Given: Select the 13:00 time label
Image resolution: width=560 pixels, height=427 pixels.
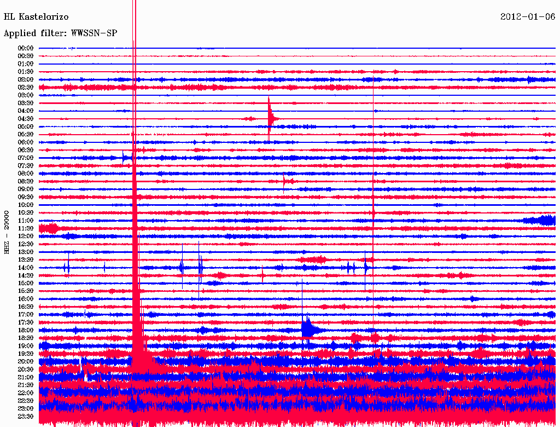Looking at the screenshot, I should pyautogui.click(x=26, y=252).
